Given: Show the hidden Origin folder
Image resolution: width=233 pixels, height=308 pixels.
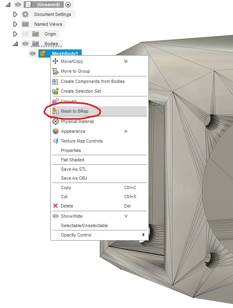Looking at the screenshot, I should pyautogui.click(x=25, y=34).
